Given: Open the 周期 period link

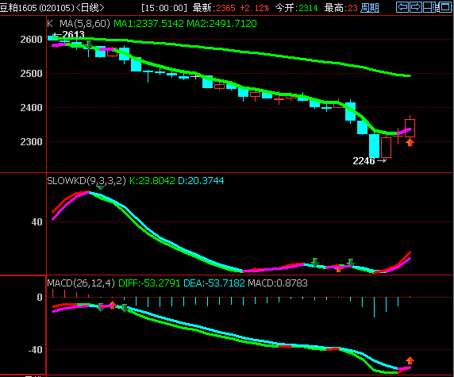Looking at the screenshot, I should coord(370,8).
